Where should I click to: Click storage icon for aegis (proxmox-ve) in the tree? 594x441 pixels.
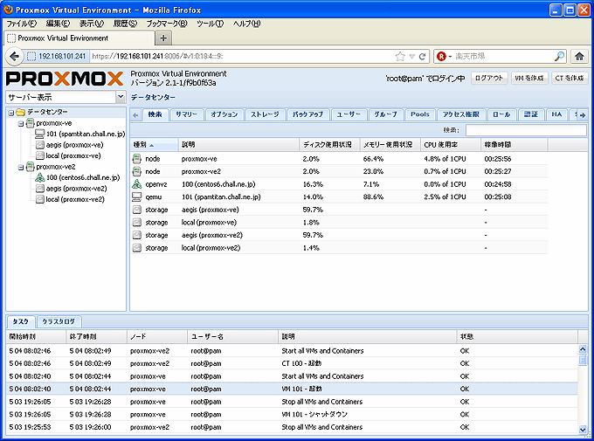pyautogui.click(x=40, y=145)
